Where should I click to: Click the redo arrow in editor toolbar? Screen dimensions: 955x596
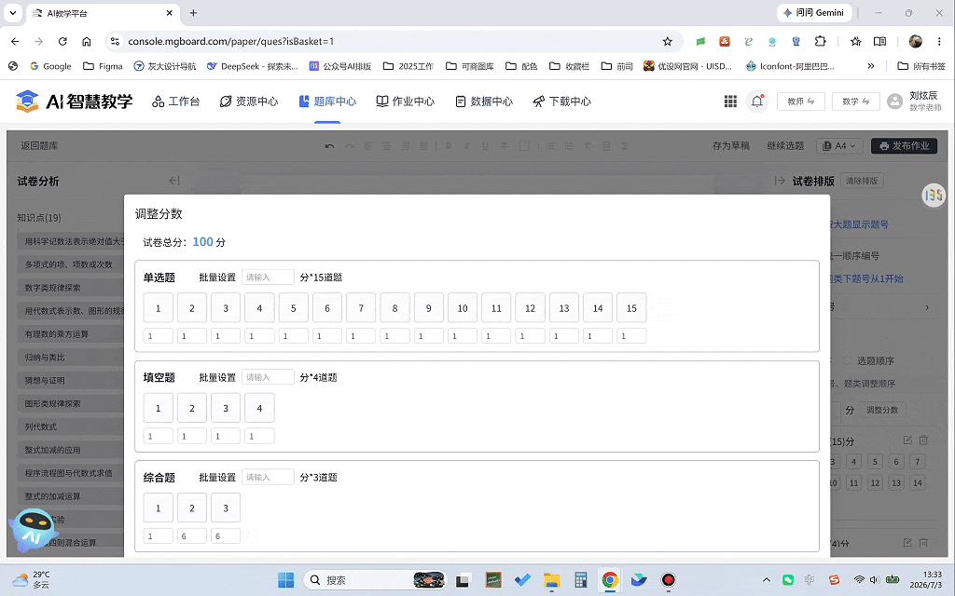point(350,146)
